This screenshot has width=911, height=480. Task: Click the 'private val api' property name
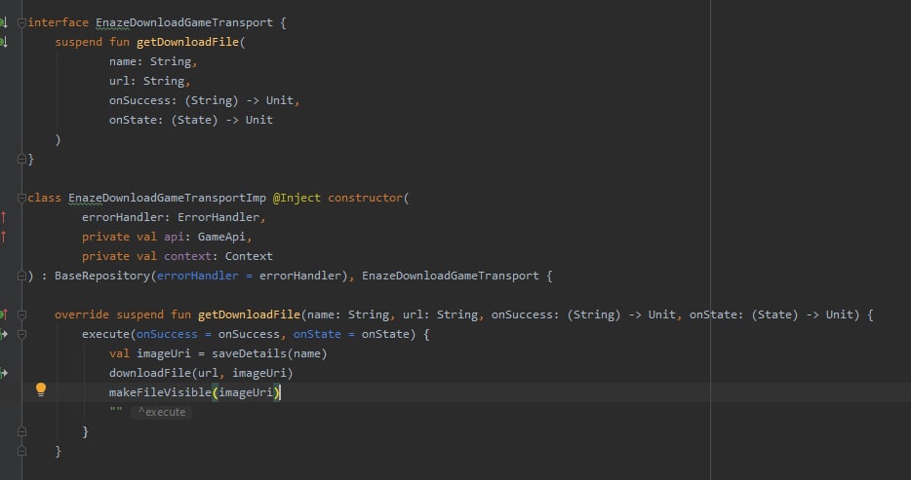coord(174,237)
